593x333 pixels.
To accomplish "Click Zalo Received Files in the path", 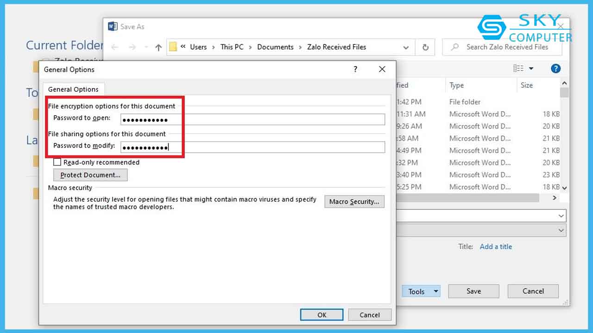I will (x=336, y=47).
